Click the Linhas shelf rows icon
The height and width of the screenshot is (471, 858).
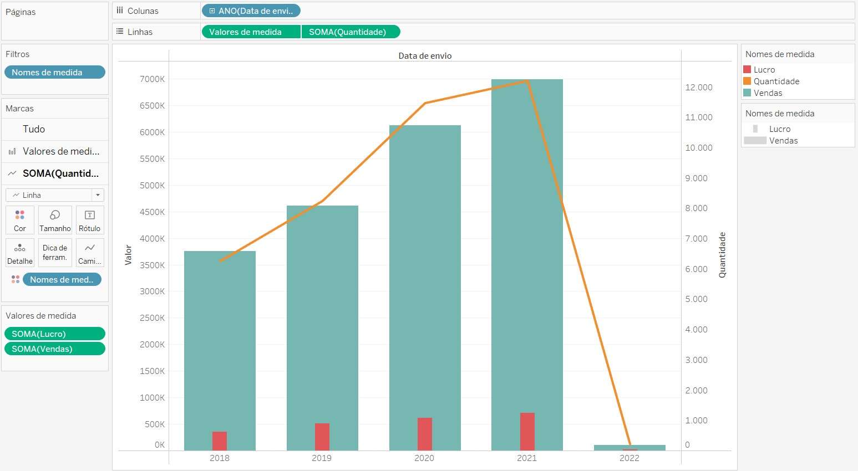tap(120, 32)
